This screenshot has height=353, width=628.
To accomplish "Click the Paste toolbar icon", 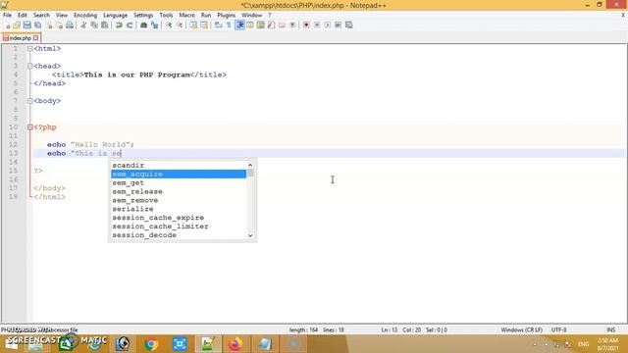I will [x=105, y=25].
